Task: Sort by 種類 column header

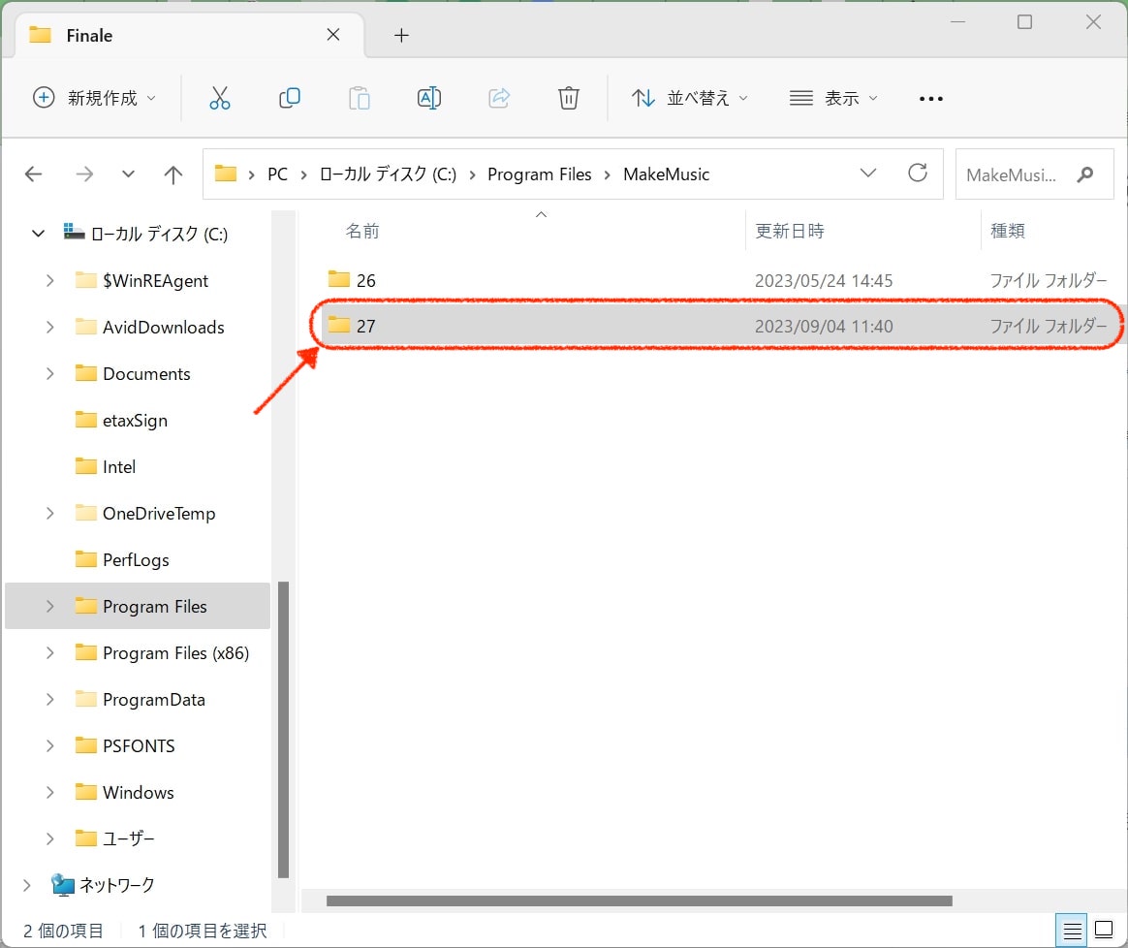Action: (1007, 231)
